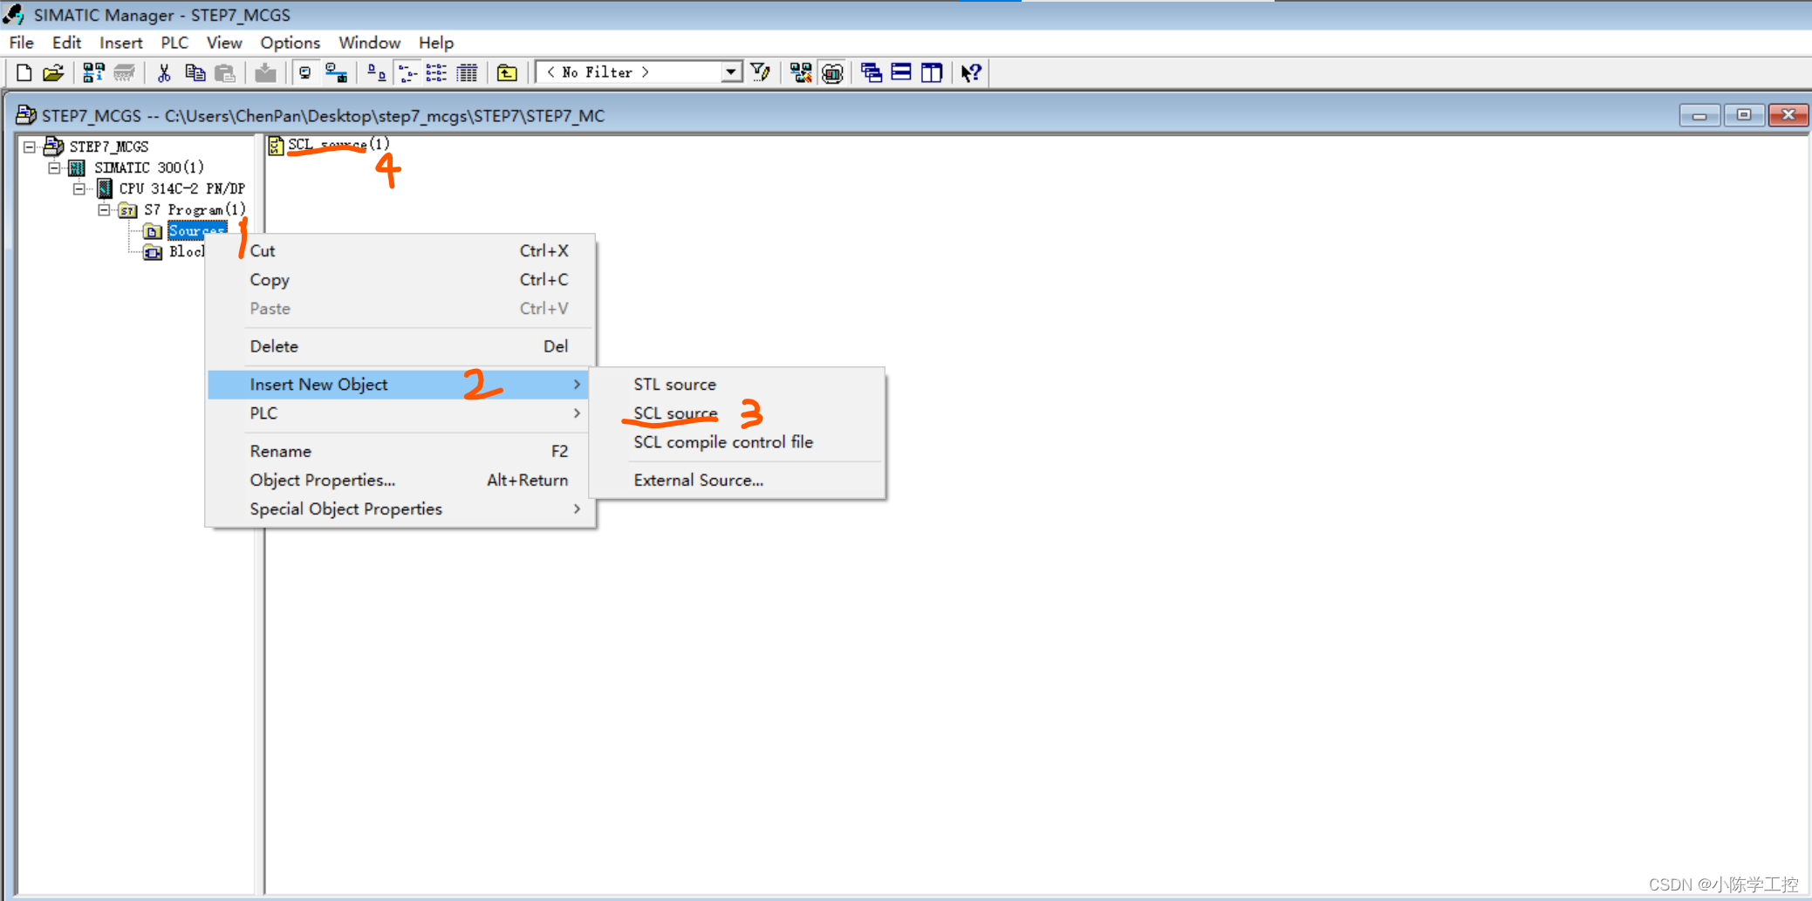Viewport: 1812px width, 901px height.
Task: Arrange windows horizontally icon
Action: pos(901,72)
